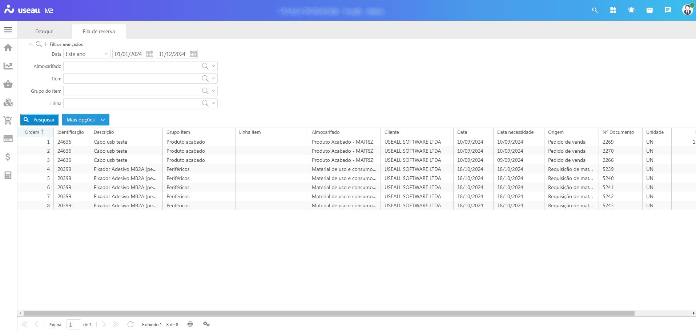Go to the Home sidebar icon
696x332 pixels.
click(x=8, y=48)
